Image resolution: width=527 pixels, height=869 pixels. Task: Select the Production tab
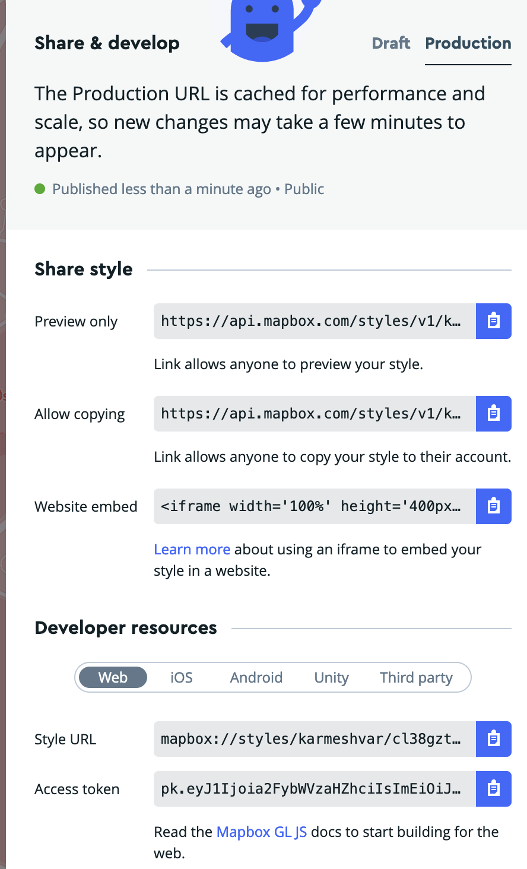468,43
